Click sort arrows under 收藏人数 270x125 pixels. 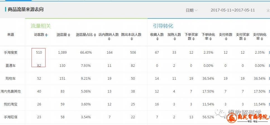[x=157, y=39]
